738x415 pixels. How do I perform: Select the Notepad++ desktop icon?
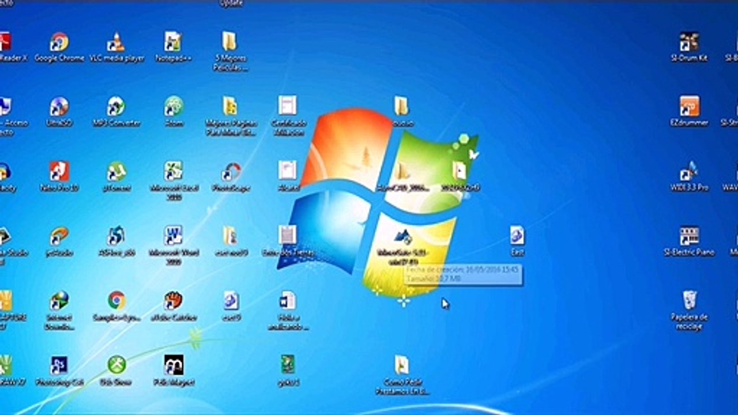point(173,41)
